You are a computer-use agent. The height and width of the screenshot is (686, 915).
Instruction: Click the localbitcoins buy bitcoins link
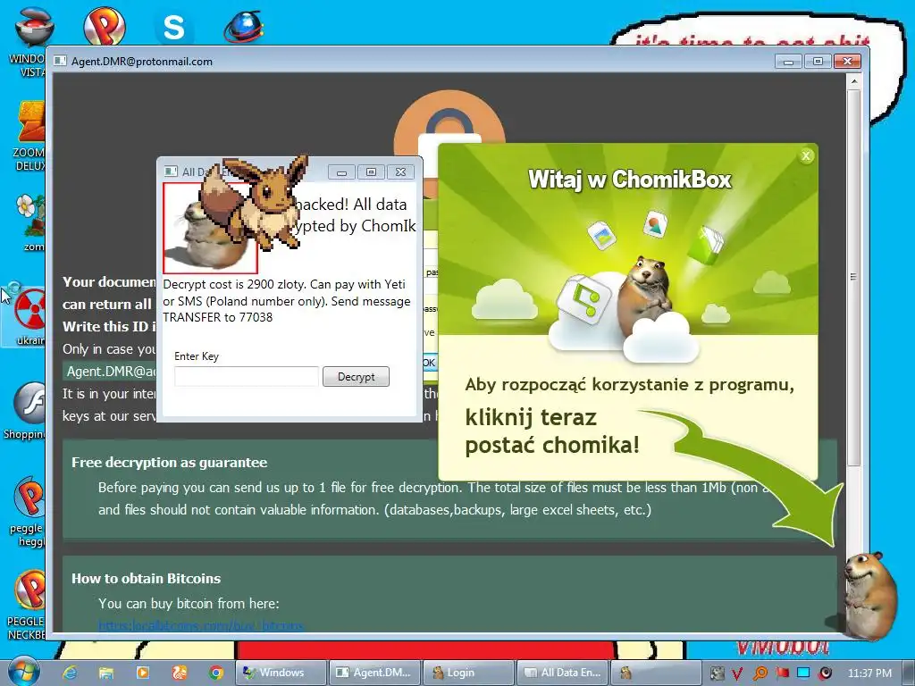(x=201, y=626)
